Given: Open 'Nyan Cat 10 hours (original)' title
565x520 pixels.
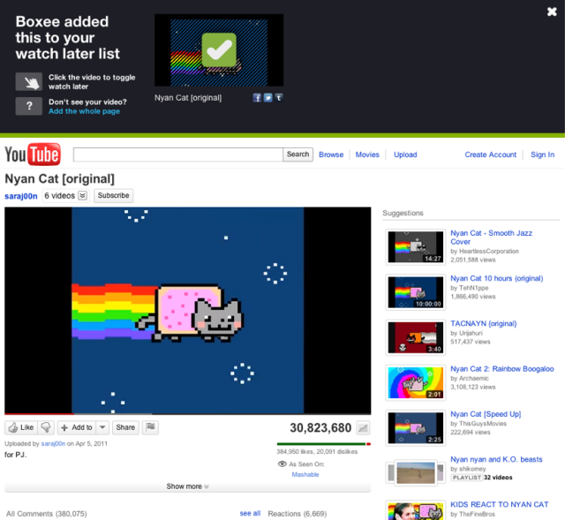Looking at the screenshot, I should pyautogui.click(x=496, y=278).
